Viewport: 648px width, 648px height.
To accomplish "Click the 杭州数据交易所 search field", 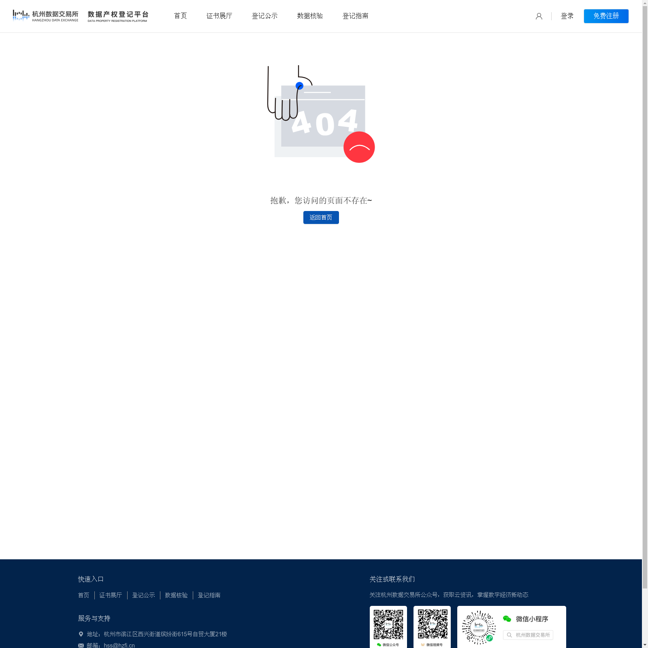I will [x=528, y=635].
